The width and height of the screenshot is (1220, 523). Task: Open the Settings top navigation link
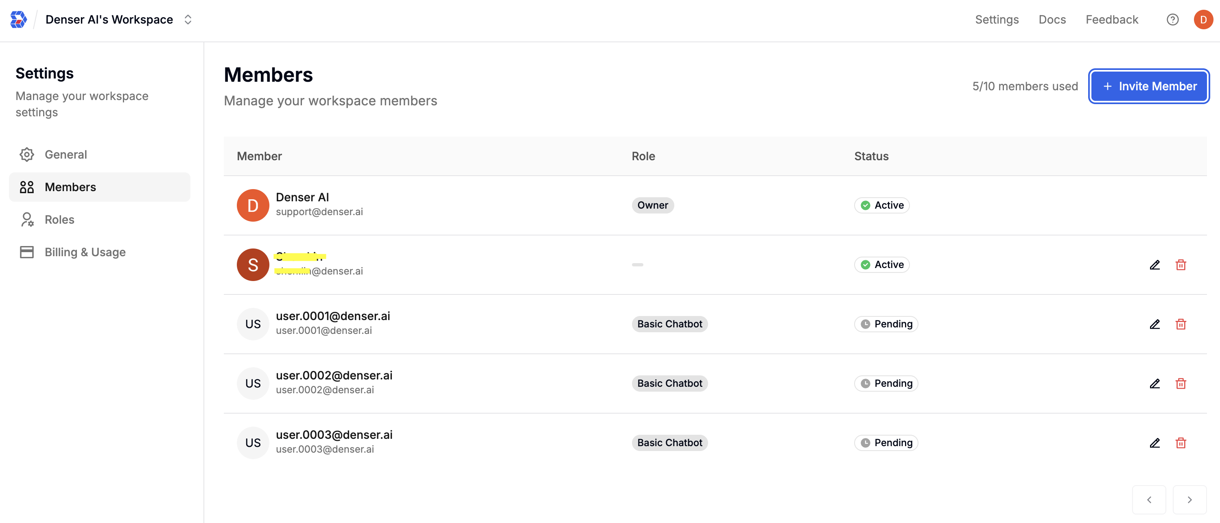(997, 20)
